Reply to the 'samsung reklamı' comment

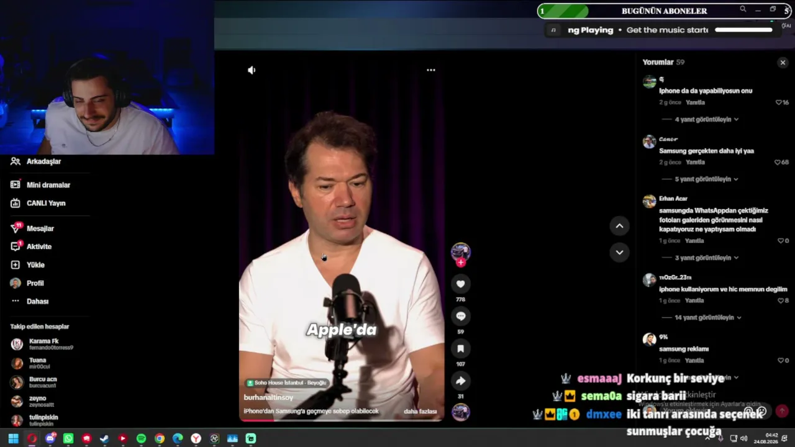694,360
